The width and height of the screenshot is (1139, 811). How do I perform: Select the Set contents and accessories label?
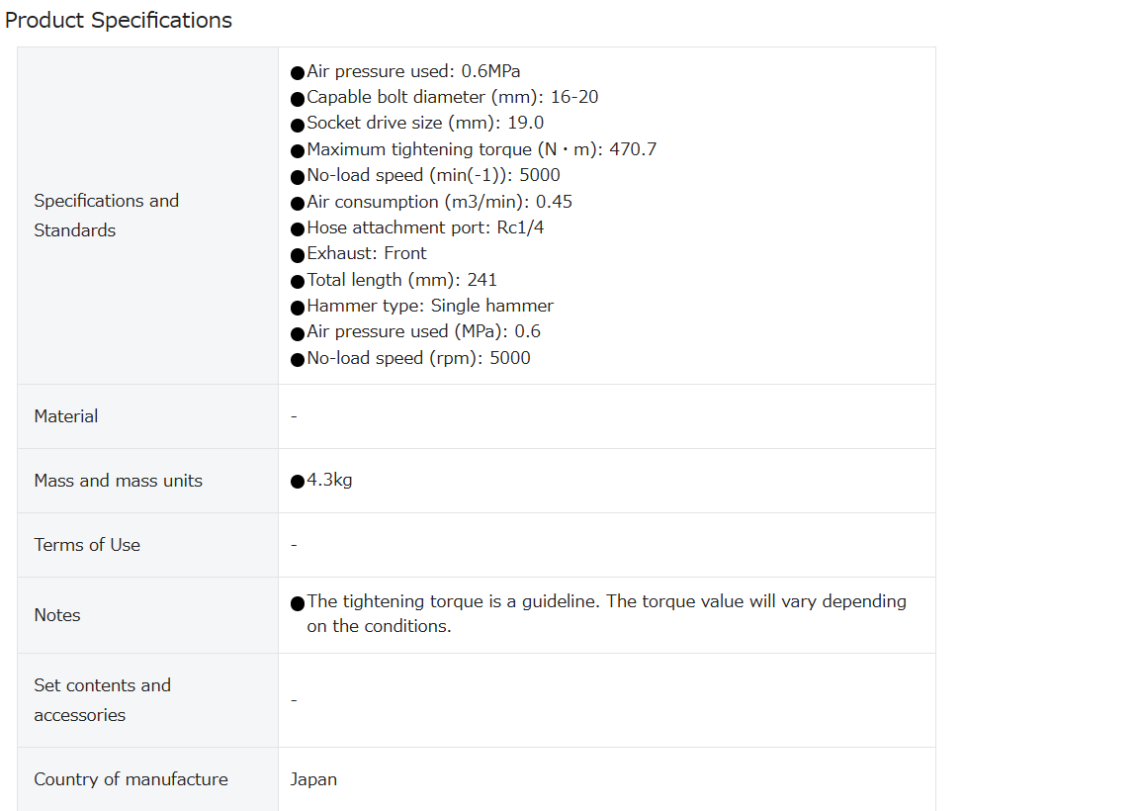coord(103,700)
